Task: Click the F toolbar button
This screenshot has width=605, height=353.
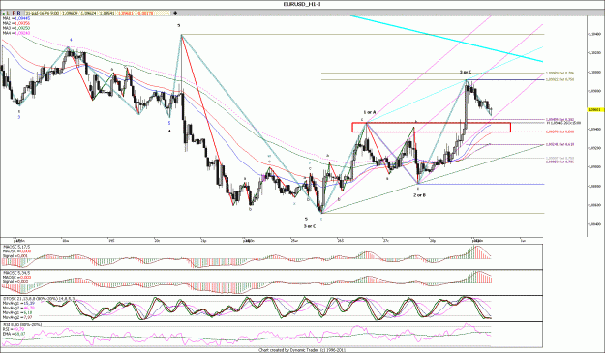Action: coord(14,13)
